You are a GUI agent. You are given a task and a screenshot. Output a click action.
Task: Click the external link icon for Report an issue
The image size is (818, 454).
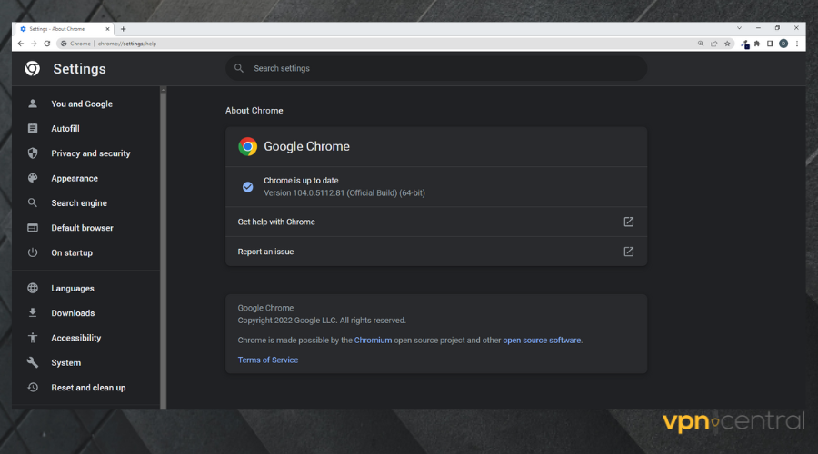pyautogui.click(x=629, y=252)
